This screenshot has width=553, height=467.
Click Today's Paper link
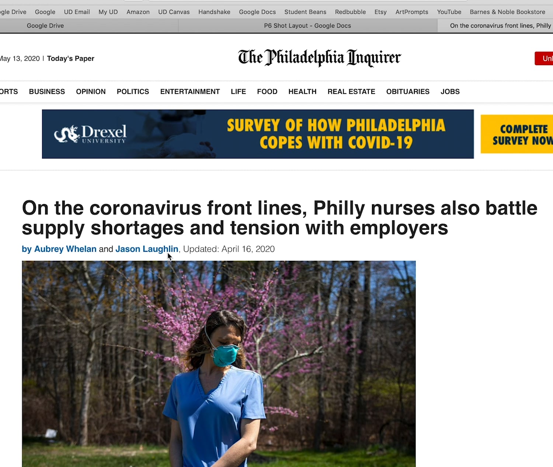point(70,59)
